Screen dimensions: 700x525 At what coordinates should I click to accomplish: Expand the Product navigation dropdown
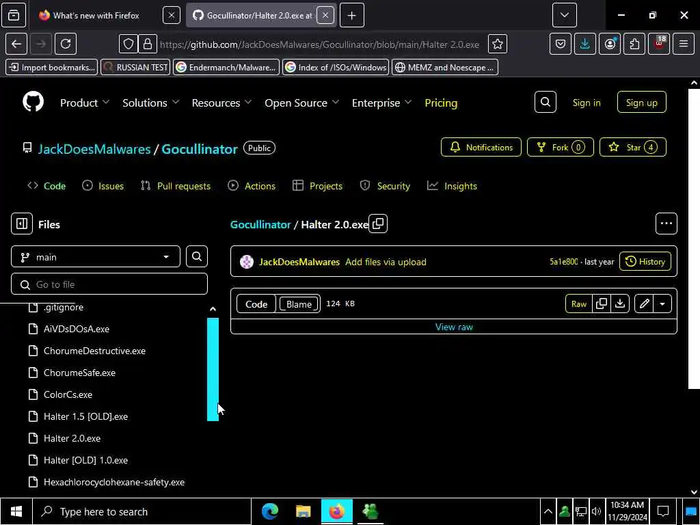pyautogui.click(x=85, y=103)
